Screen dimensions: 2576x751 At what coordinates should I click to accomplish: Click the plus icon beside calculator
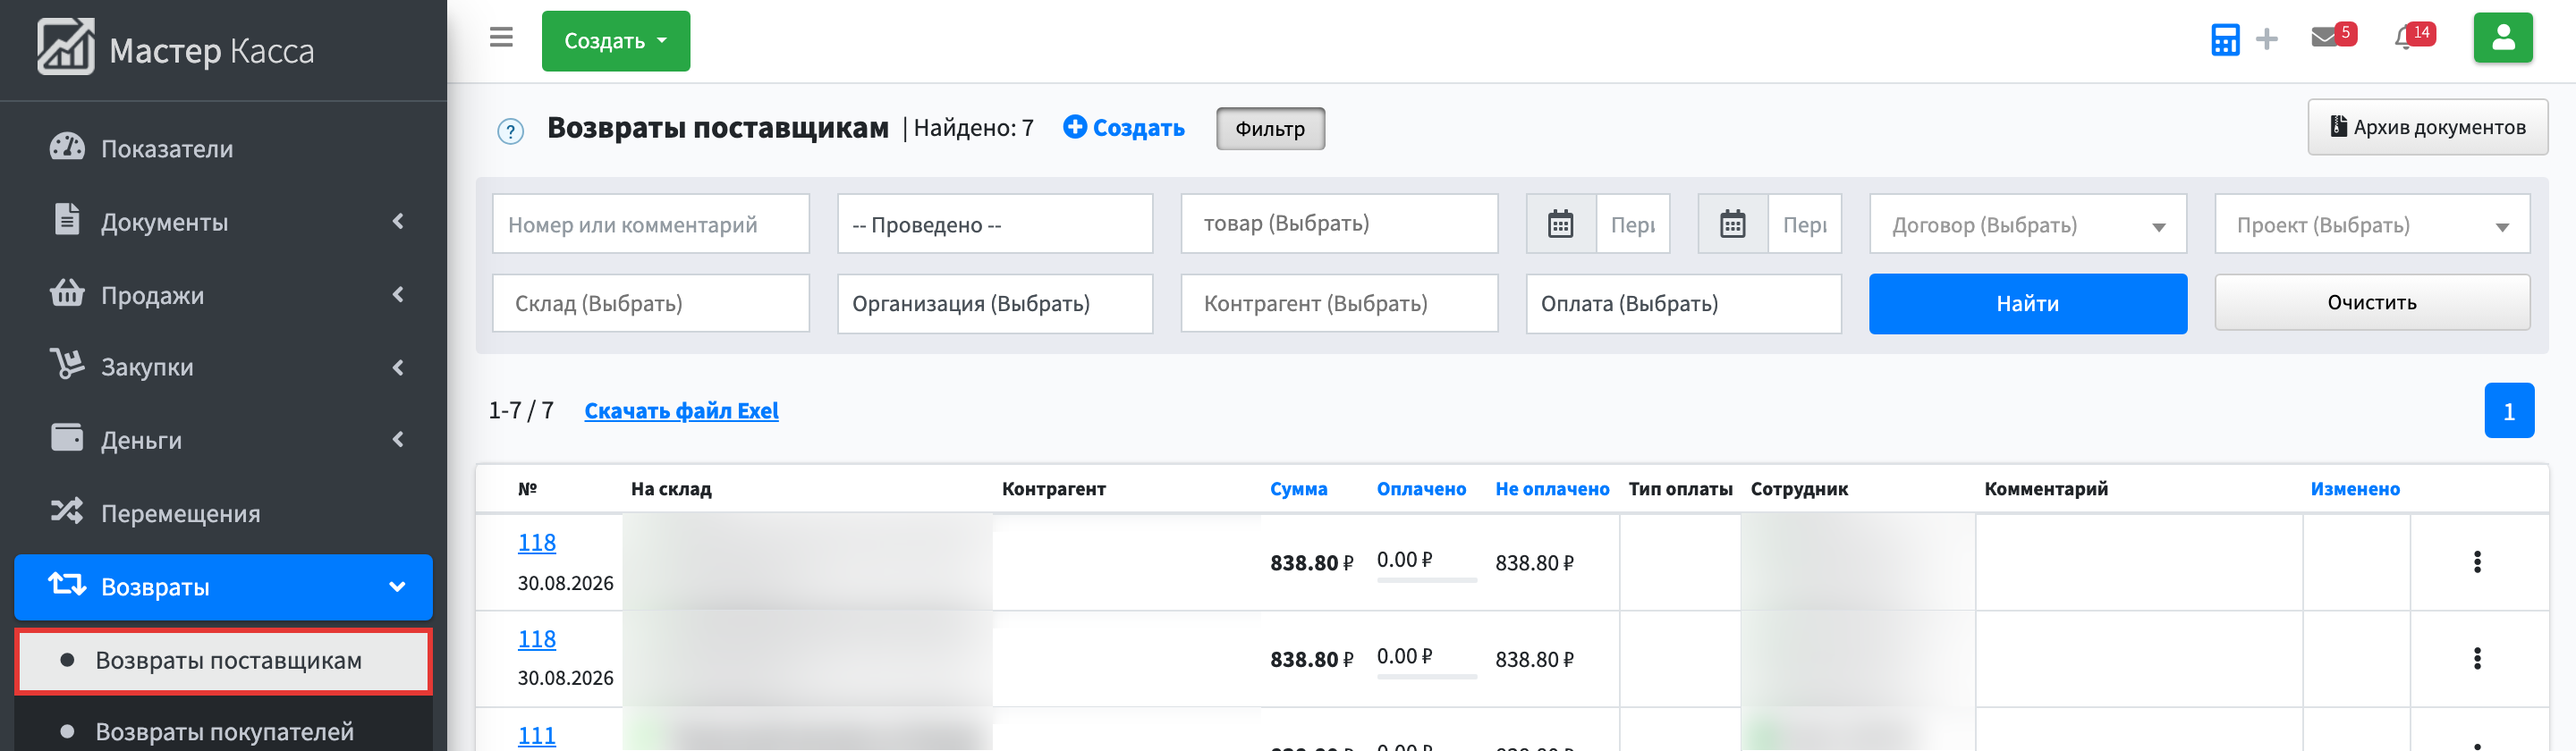click(2267, 40)
